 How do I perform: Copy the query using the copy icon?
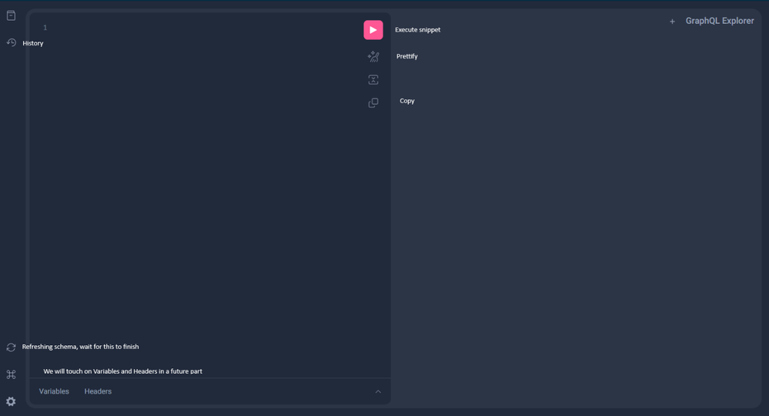[x=373, y=103]
